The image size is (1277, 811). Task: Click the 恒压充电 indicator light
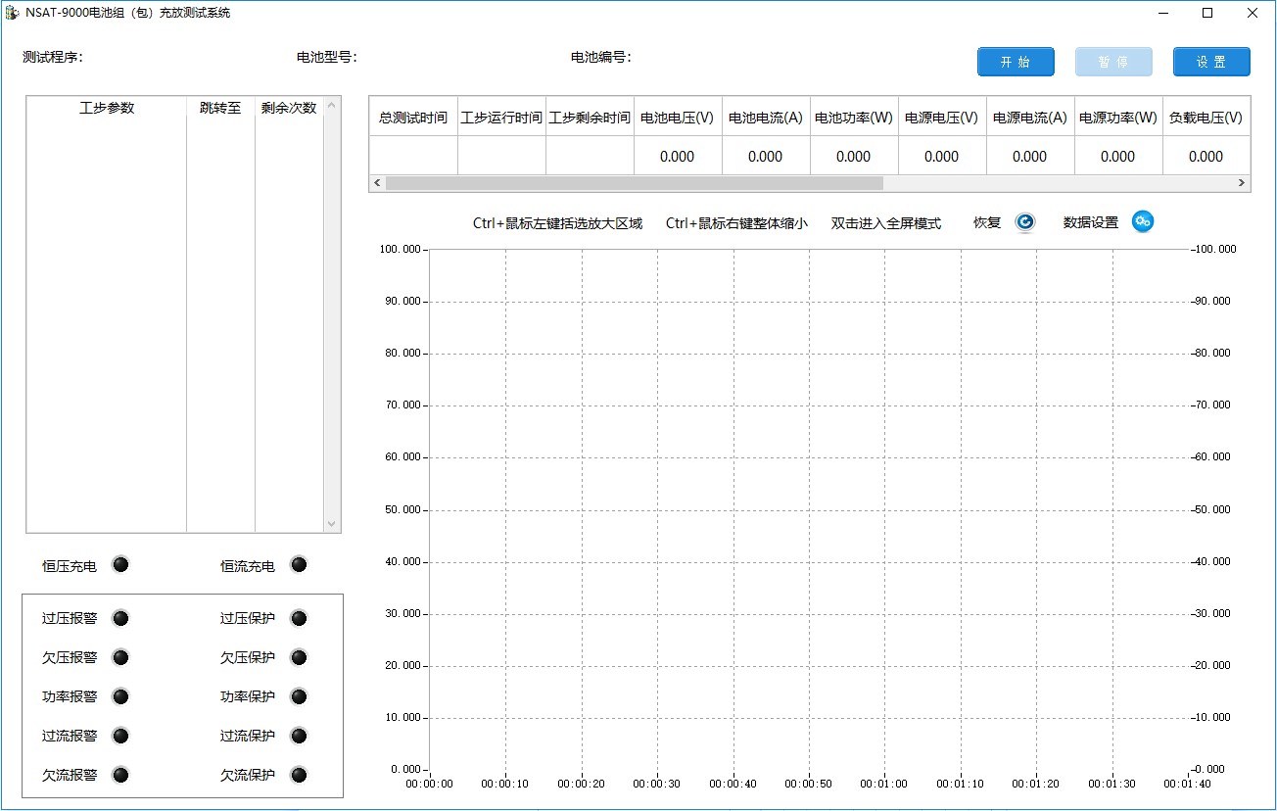(x=120, y=565)
